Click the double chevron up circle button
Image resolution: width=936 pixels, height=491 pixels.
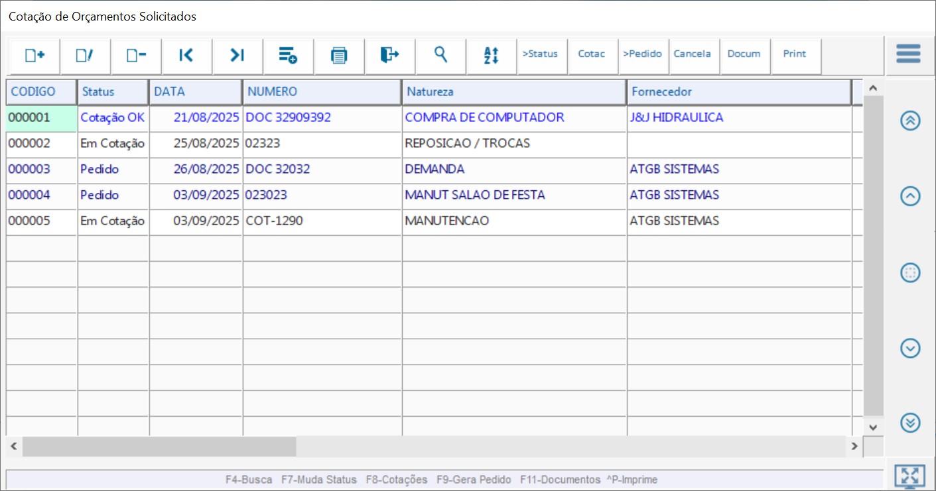(910, 121)
